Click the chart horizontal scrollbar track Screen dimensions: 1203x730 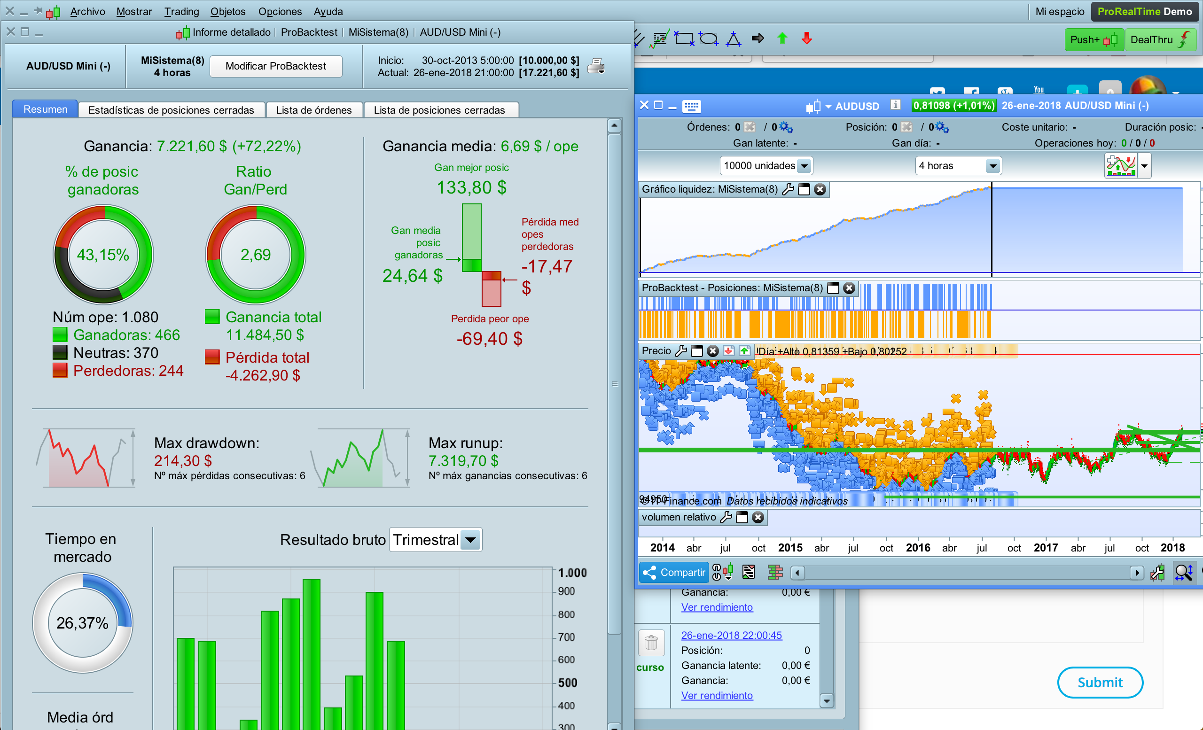[967, 572]
